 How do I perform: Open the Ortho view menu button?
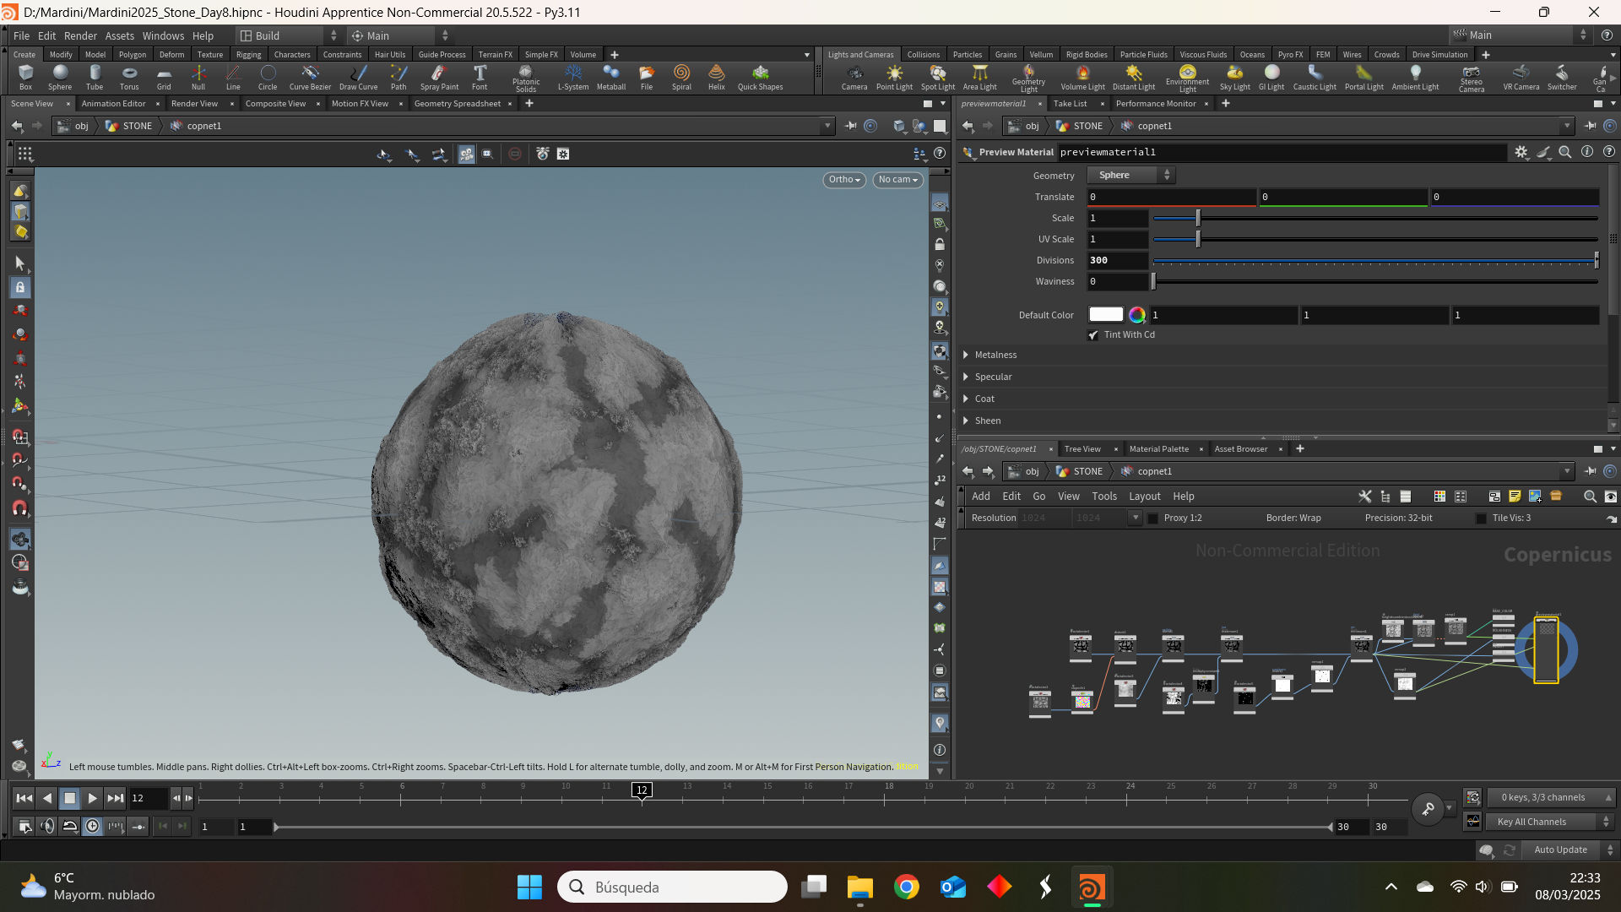point(844,180)
